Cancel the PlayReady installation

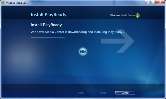125,93
